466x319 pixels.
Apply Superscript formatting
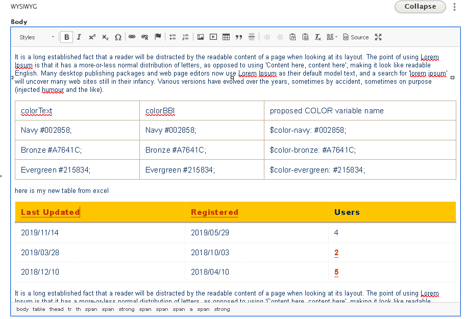tap(92, 37)
